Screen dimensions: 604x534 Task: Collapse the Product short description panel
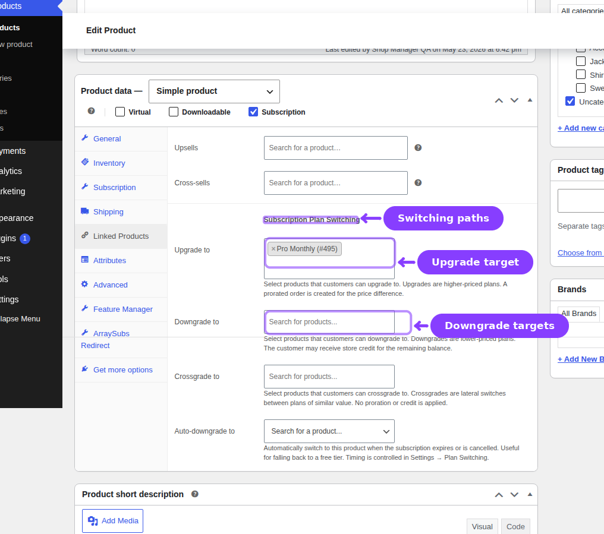tap(530, 494)
